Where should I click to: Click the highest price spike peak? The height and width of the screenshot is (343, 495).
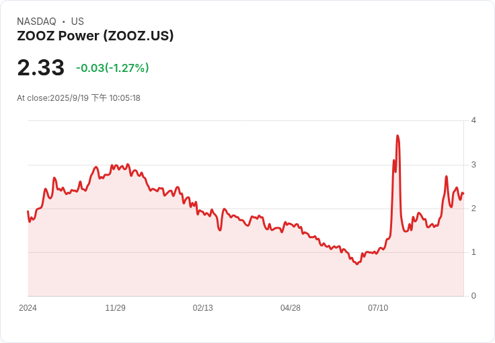click(x=397, y=136)
